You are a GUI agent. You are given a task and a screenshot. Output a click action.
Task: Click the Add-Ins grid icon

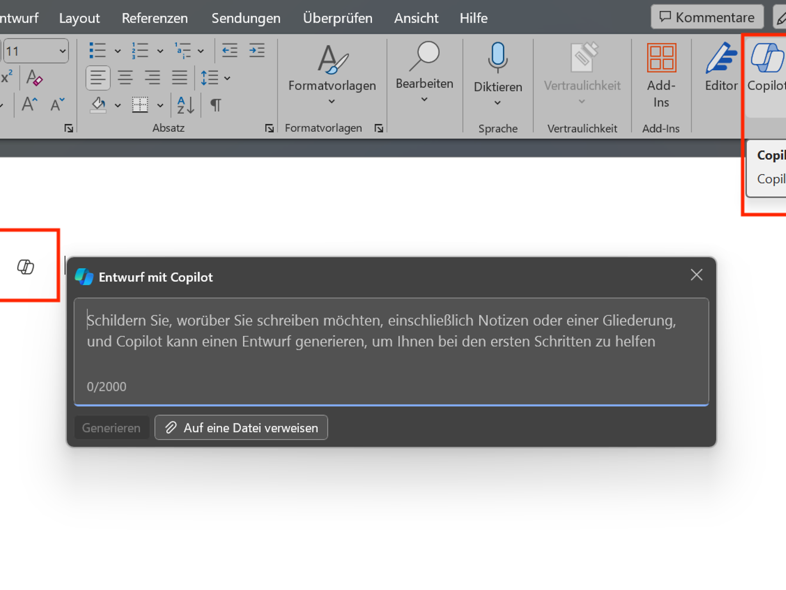[661, 58]
